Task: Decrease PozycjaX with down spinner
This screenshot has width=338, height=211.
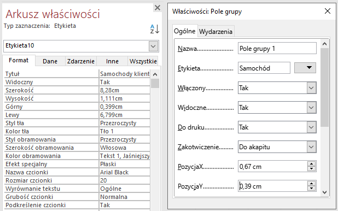Action: click(312, 169)
